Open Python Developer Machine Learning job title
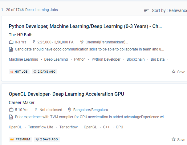This screenshot has width=187, height=145. click(x=85, y=26)
